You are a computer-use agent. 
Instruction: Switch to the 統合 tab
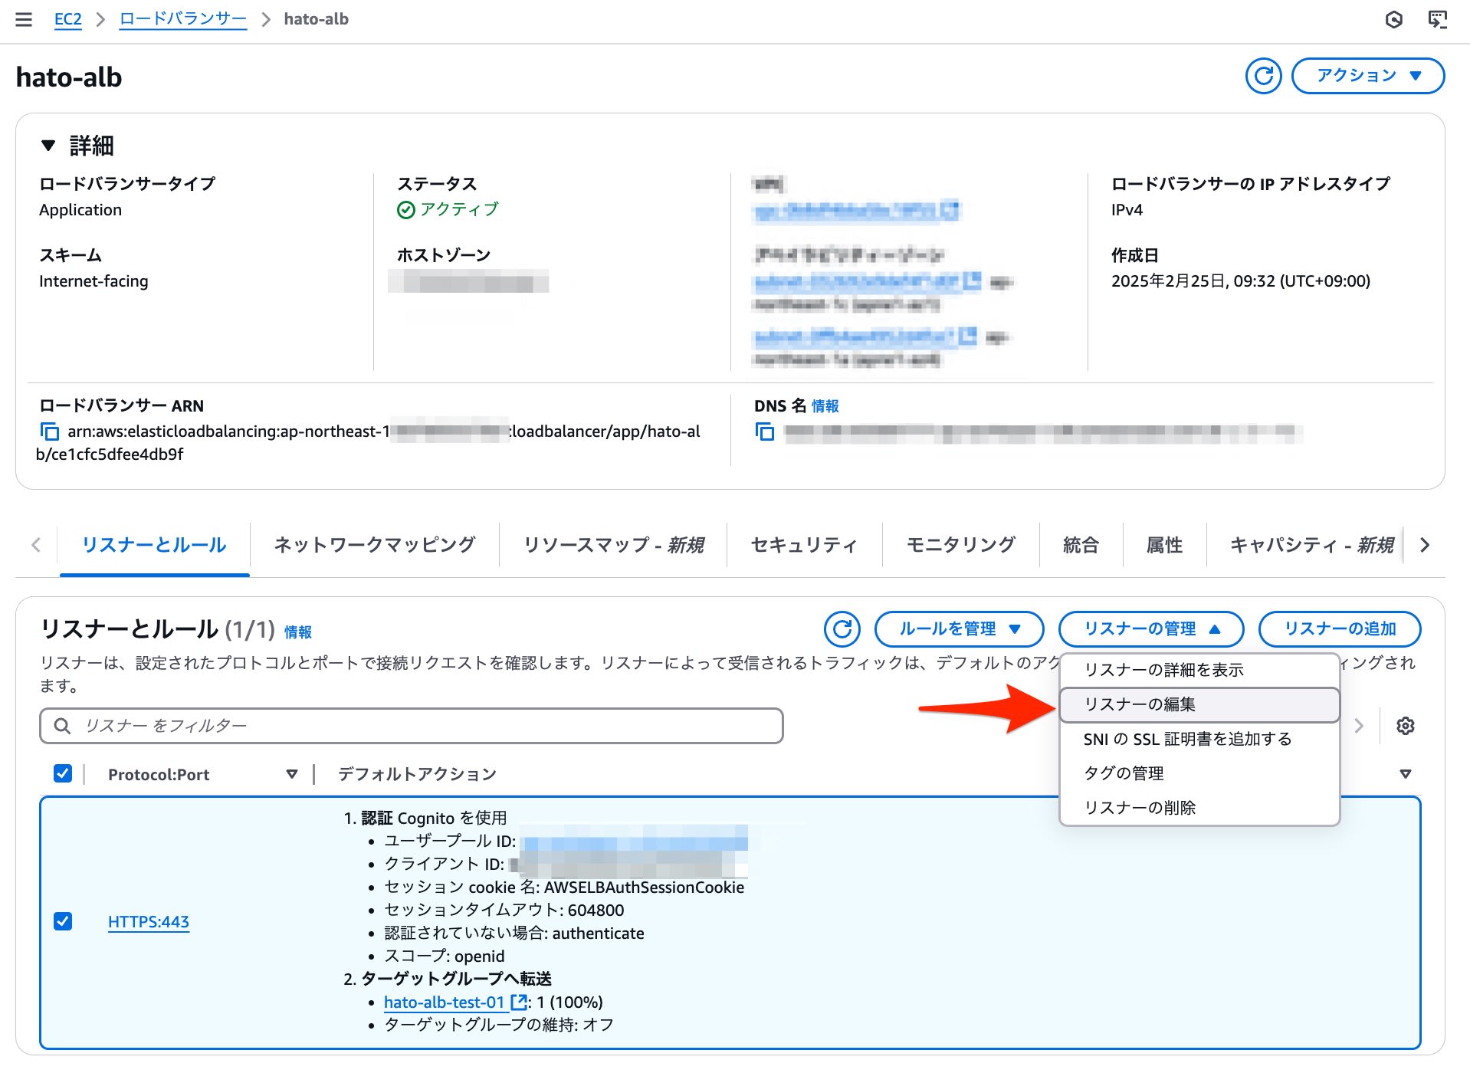click(x=1081, y=545)
